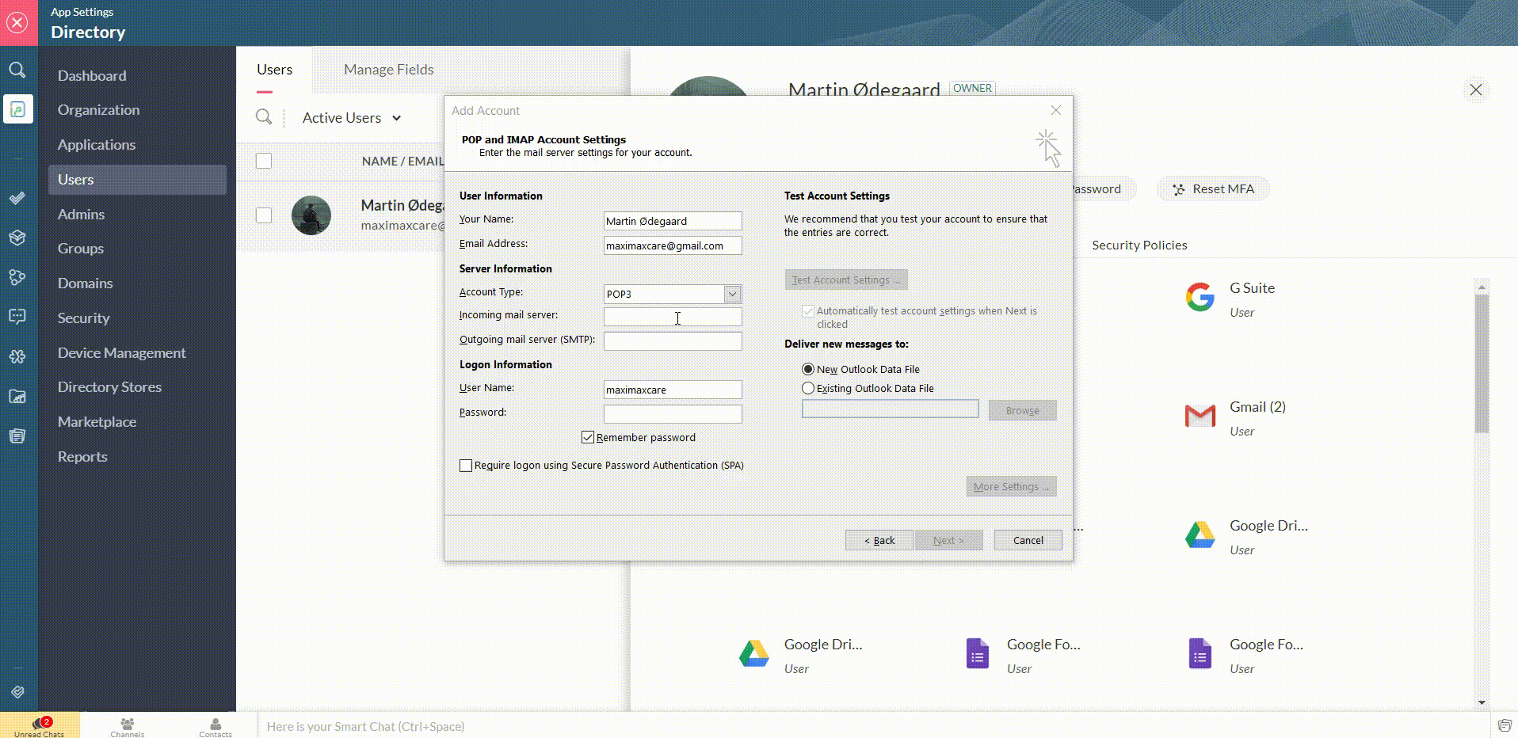
Task: Click the users list search icon
Action: coord(264,117)
